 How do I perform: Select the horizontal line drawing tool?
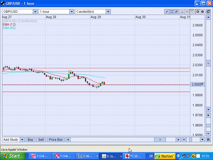coord(171,12)
